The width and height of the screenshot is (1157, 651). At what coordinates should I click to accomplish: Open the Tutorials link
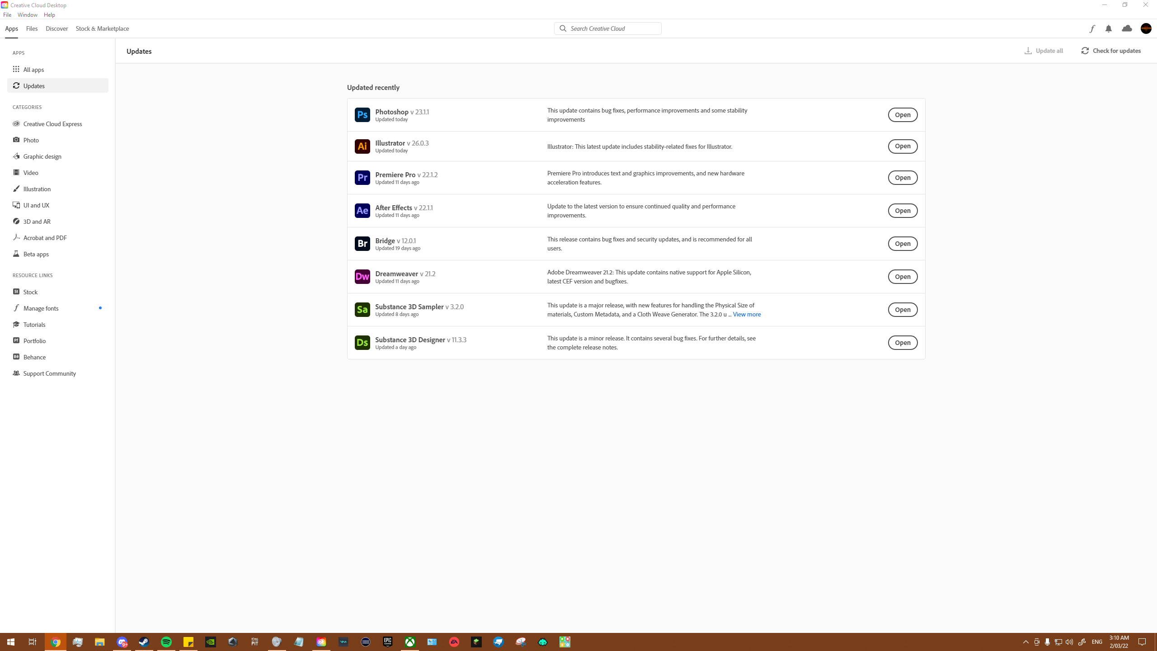click(58, 324)
